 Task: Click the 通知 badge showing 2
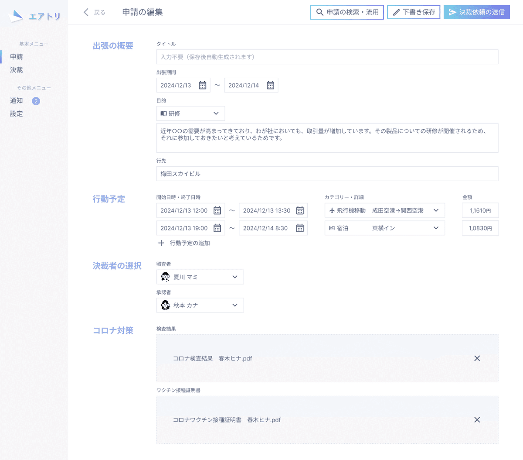36,101
